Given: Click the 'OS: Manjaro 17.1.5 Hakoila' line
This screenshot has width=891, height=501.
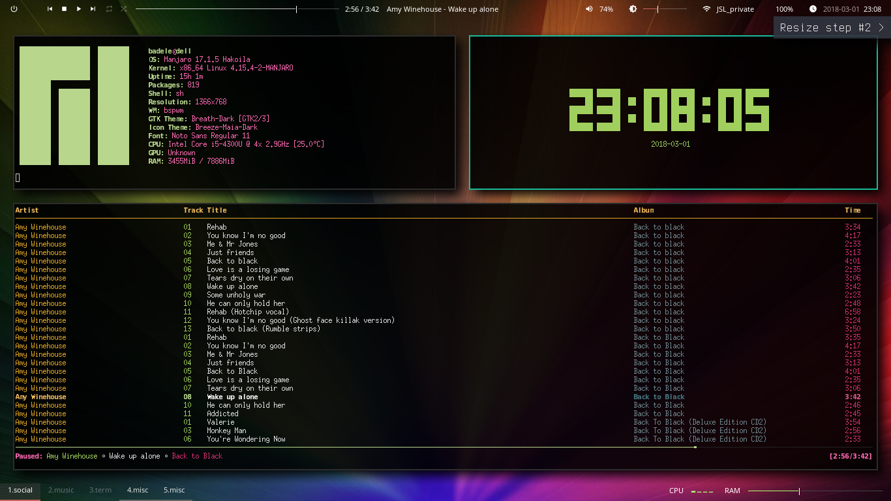Looking at the screenshot, I should point(199,59).
